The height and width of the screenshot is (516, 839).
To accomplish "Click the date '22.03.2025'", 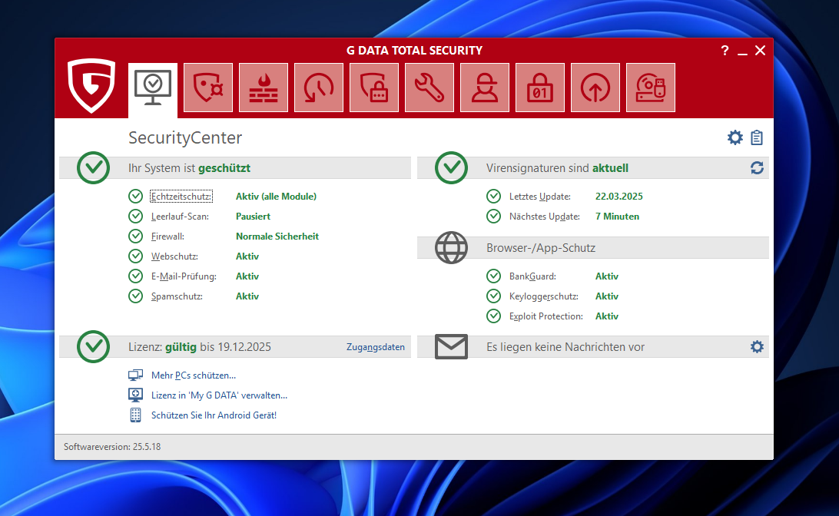I will [x=619, y=197].
